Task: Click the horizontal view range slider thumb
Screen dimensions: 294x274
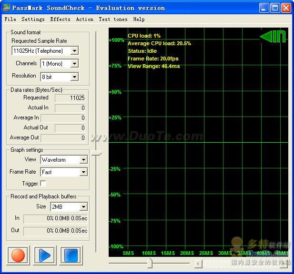Action: pyautogui.click(x=150, y=263)
